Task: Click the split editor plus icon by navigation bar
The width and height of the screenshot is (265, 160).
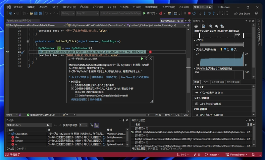Action: click(188, 25)
